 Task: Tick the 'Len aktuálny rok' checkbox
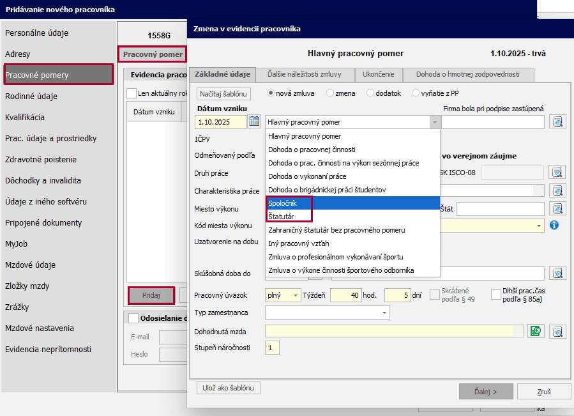132,93
